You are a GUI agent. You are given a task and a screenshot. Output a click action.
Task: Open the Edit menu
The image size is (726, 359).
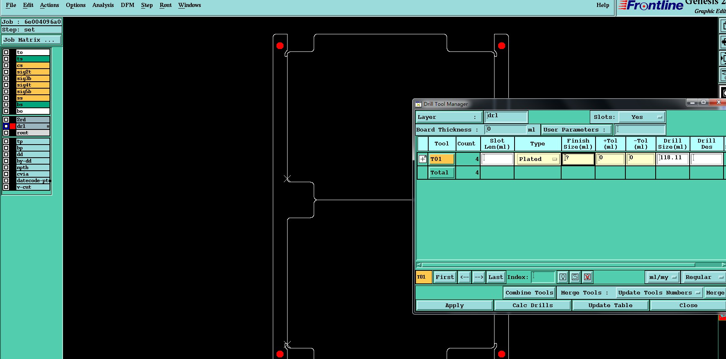(28, 5)
